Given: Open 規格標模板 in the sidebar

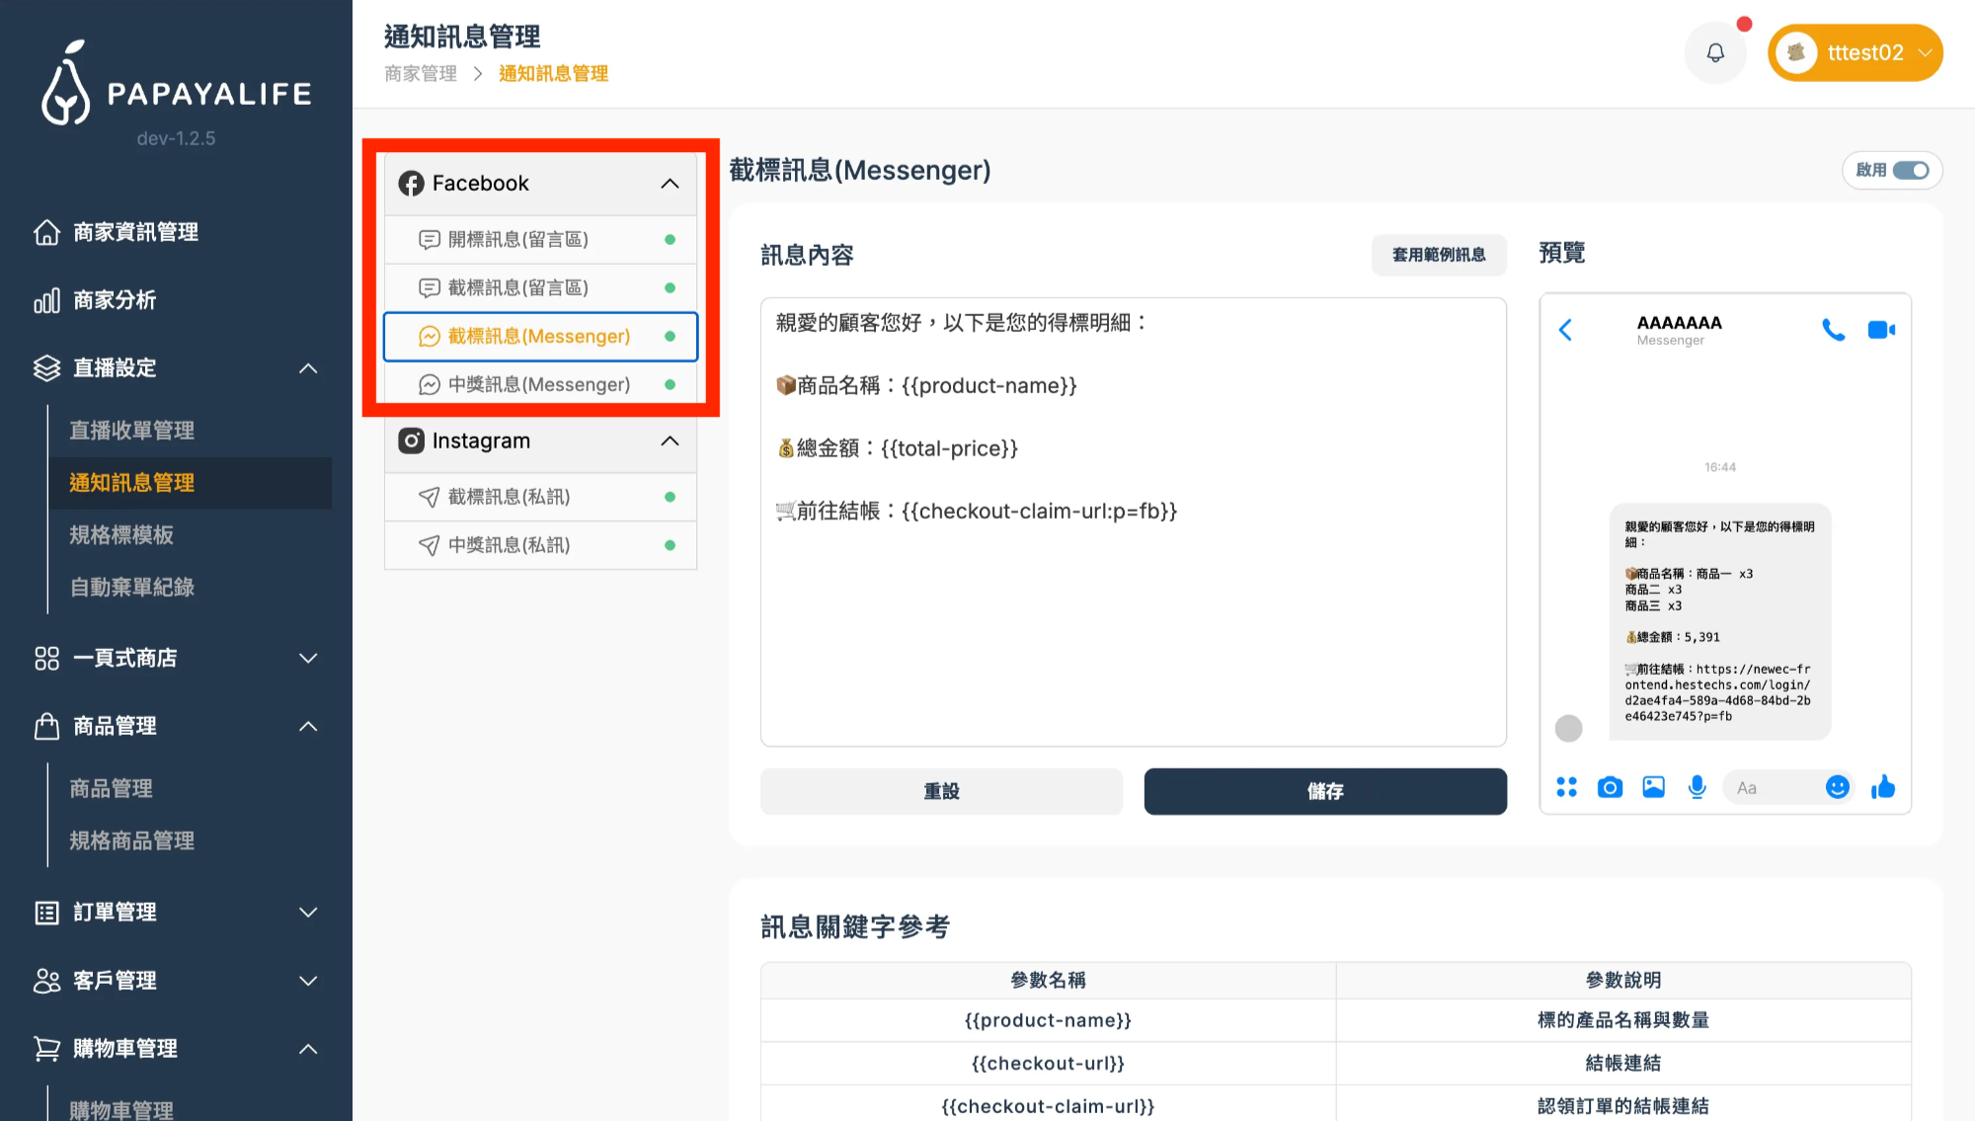Looking at the screenshot, I should 121,535.
